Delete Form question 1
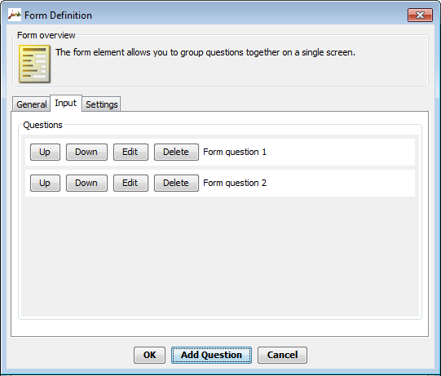441x376 pixels. 176,152
